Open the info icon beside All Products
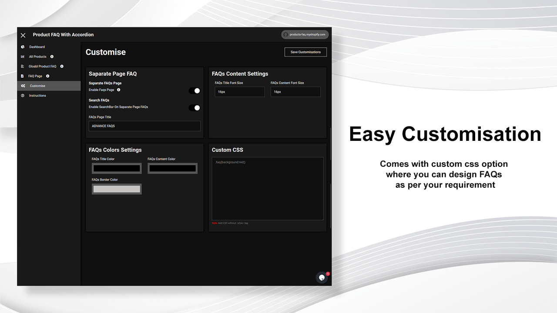557x313 pixels. click(x=51, y=57)
